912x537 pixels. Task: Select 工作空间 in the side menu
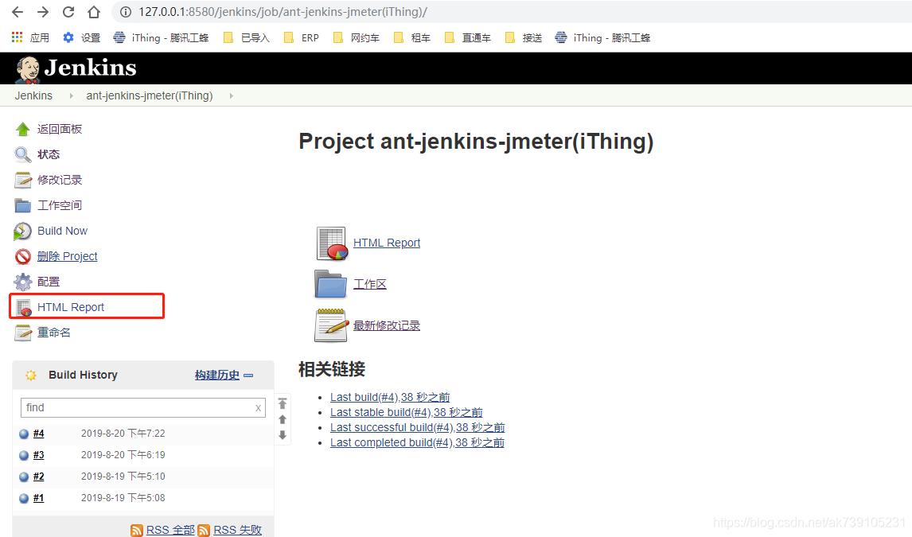[x=60, y=206]
